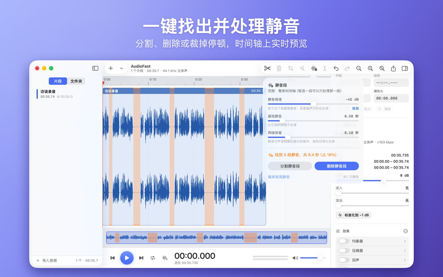Expand the 压缩器 settings chevron
This screenshot has width=443, height=277.
click(x=405, y=251)
